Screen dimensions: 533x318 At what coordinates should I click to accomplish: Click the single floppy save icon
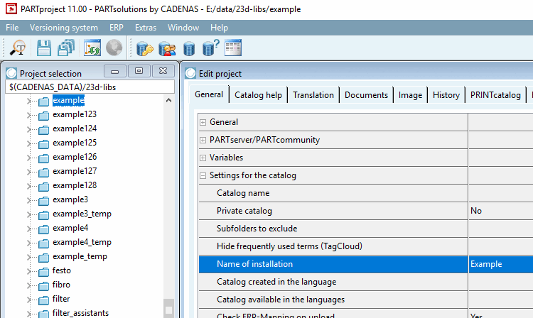(x=44, y=48)
